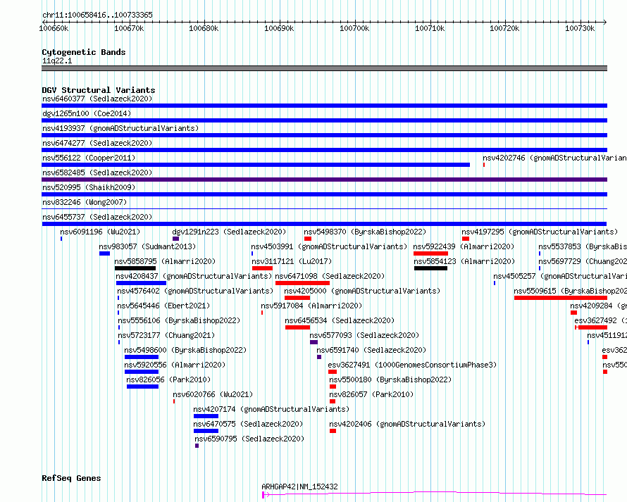The image size is (627, 502).
Task: Select the magenta ARHGAP42 gene start exon
Action: pos(263,495)
